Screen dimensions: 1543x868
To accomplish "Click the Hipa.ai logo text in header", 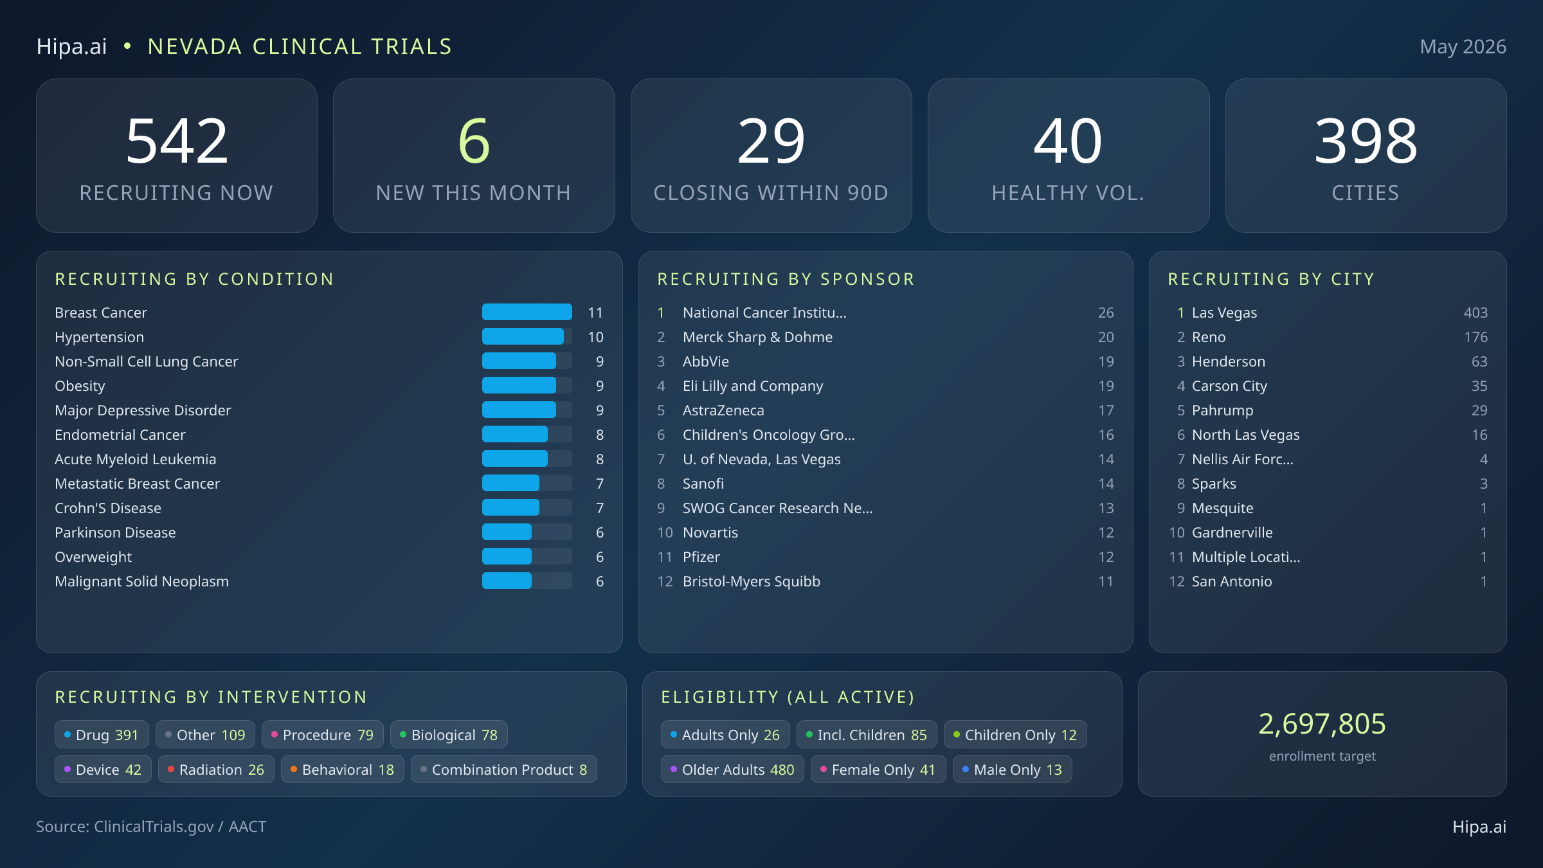I will pyautogui.click(x=71, y=46).
